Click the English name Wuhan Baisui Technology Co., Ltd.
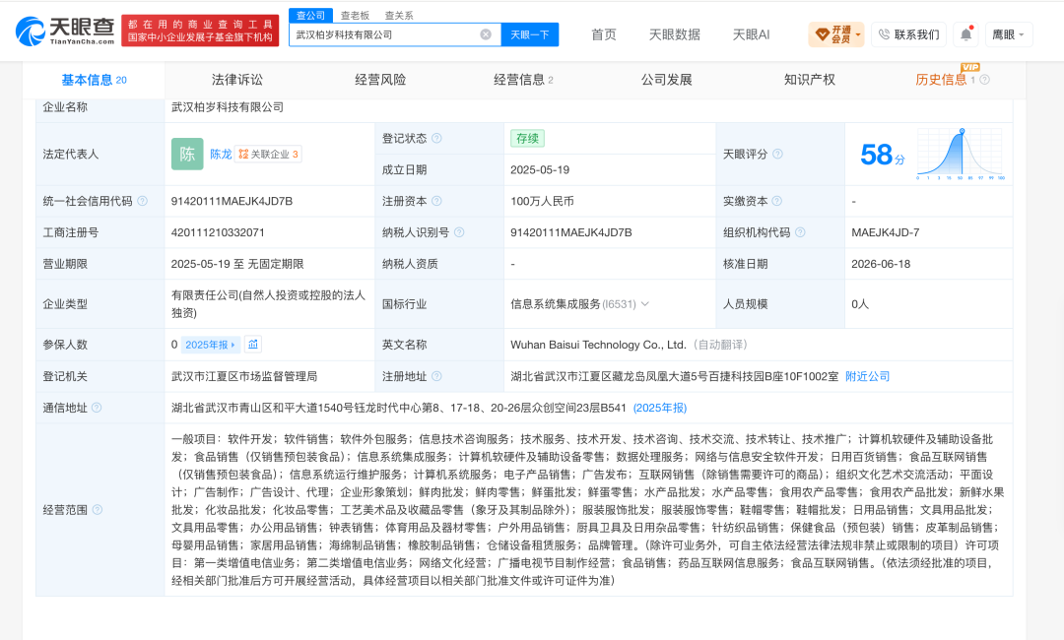Viewport: 1064px width, 640px height. point(599,345)
